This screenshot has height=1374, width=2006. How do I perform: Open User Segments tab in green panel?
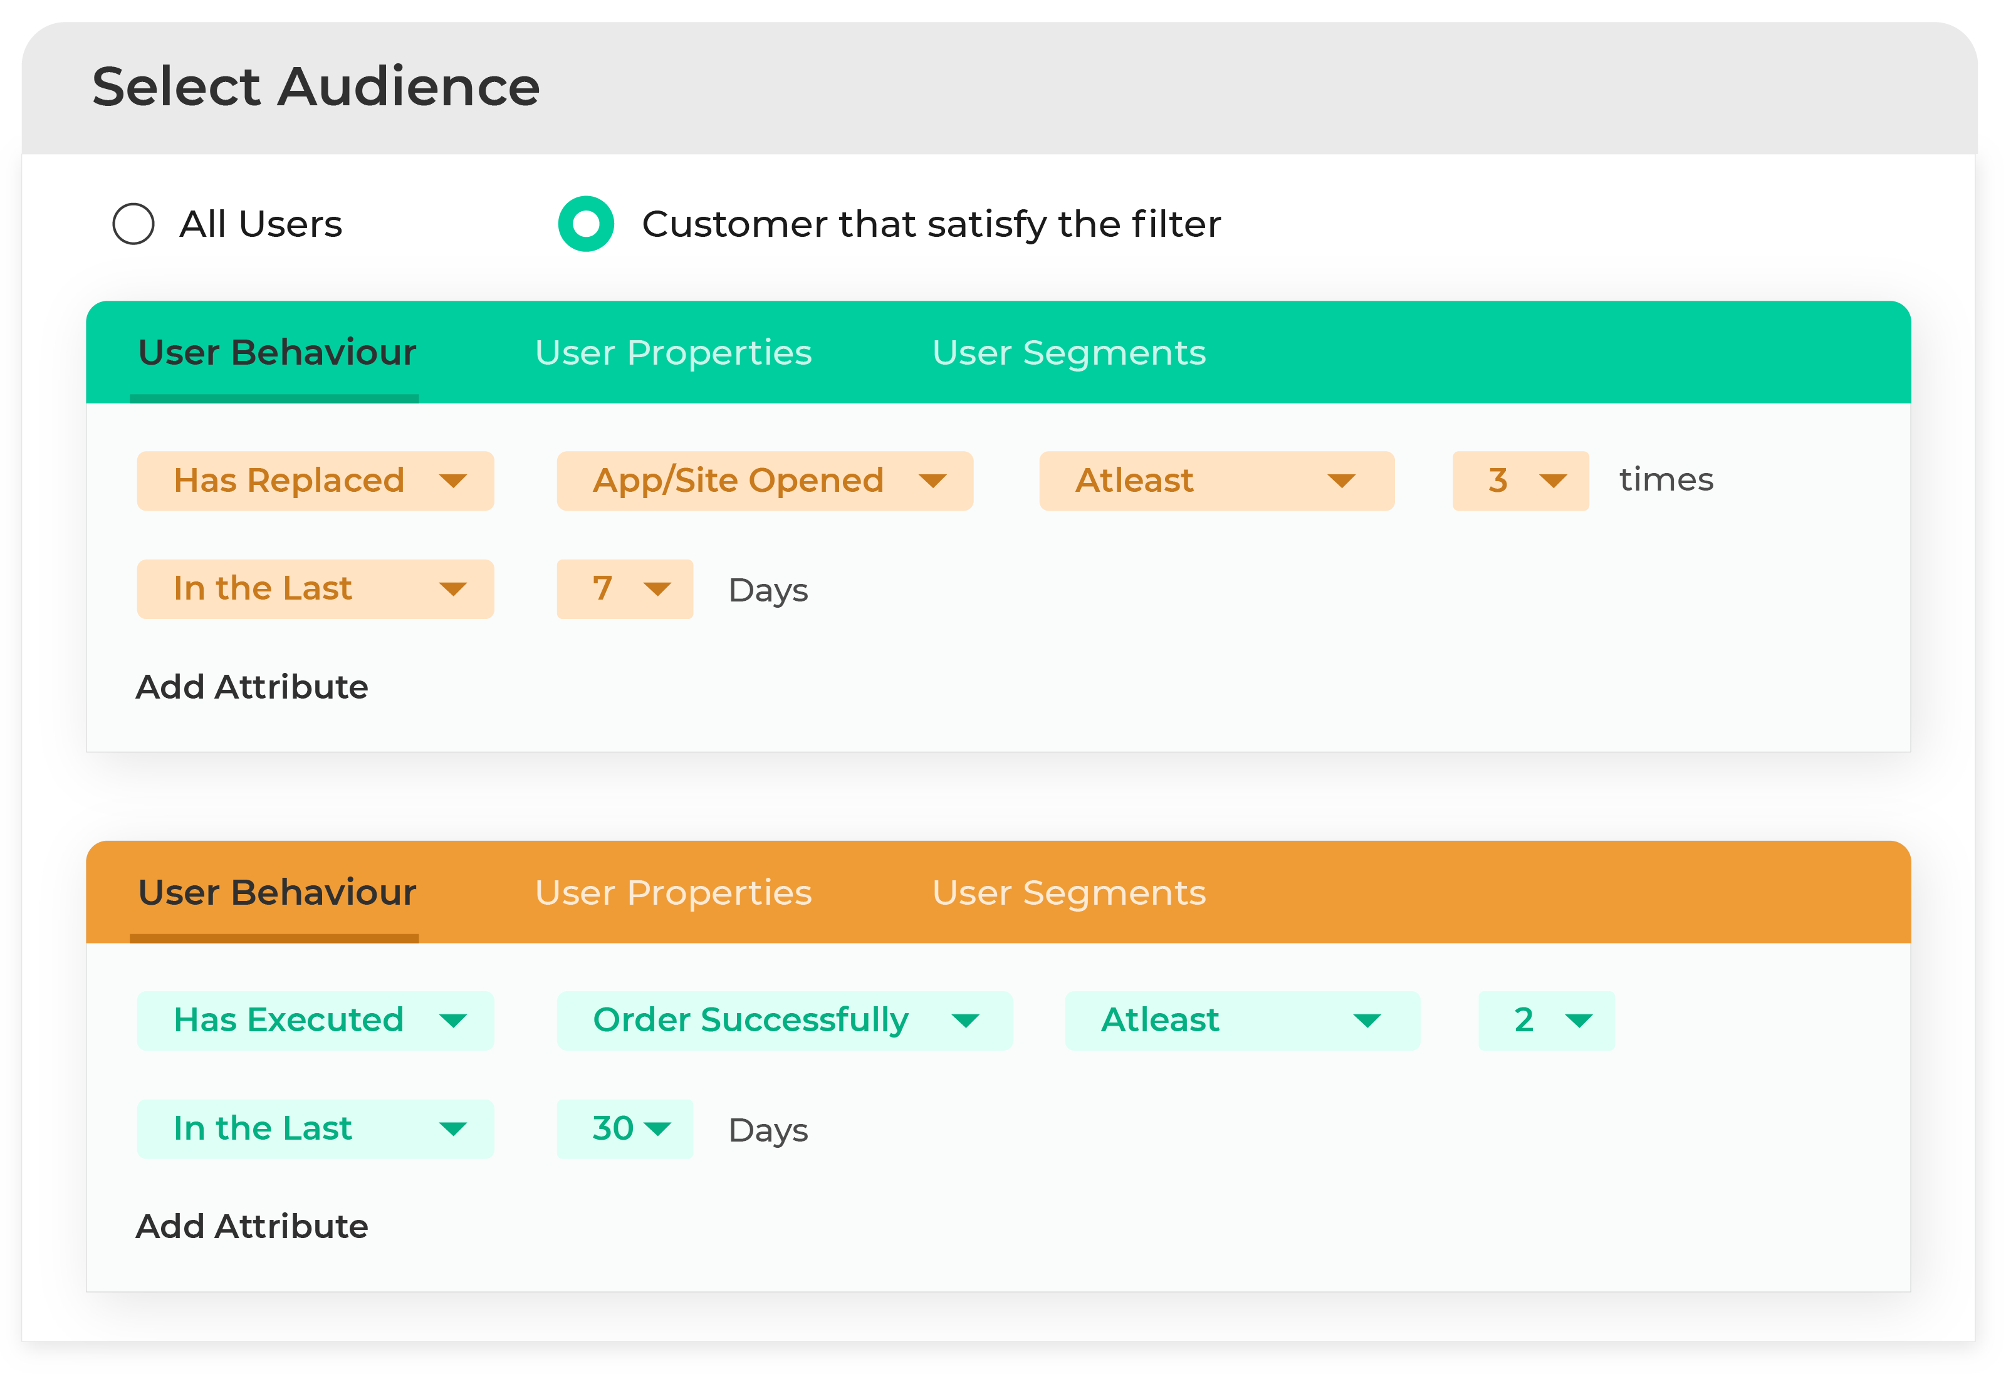1068,353
